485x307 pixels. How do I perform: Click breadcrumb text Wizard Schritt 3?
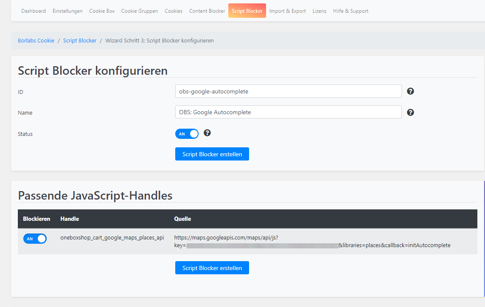(159, 40)
